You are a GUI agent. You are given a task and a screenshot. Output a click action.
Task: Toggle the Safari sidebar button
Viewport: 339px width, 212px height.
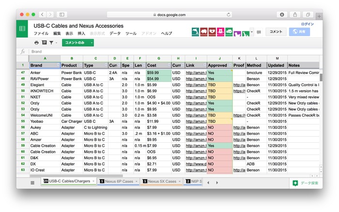coord(62,15)
